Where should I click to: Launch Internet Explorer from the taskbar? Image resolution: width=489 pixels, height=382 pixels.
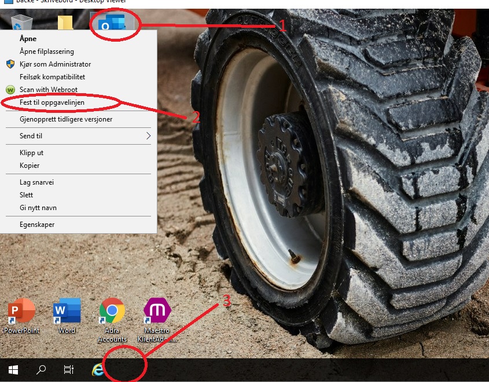tap(98, 370)
